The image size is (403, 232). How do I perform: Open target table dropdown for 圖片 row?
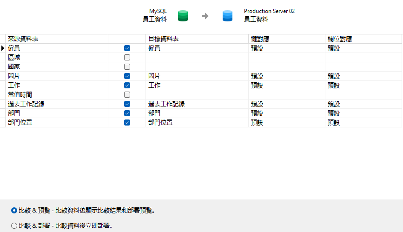coord(197,76)
